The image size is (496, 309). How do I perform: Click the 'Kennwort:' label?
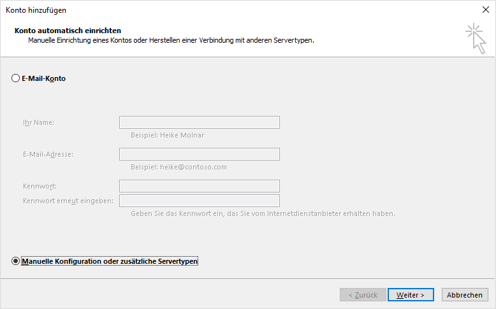click(x=40, y=186)
